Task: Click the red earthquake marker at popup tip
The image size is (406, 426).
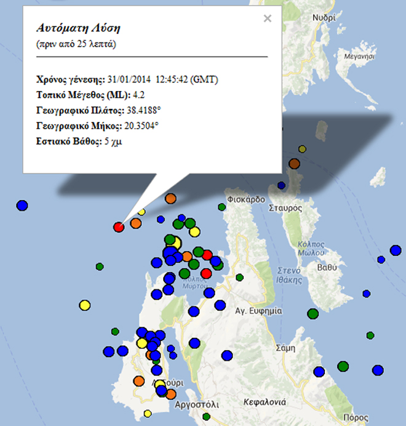Action: 119,227
